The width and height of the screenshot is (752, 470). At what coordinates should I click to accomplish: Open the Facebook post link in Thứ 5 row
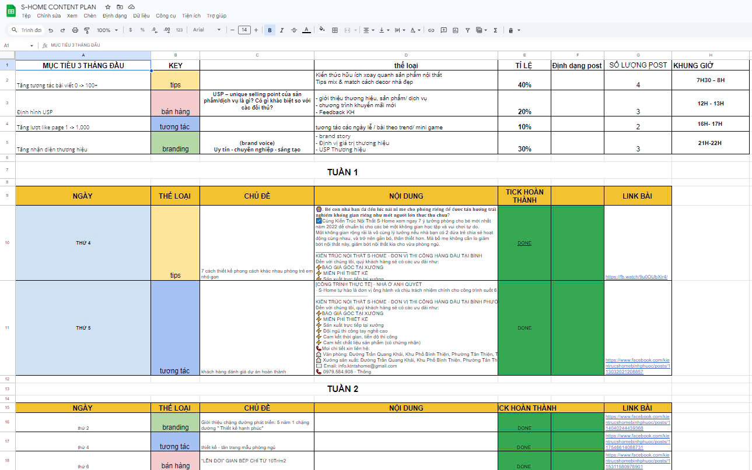pos(638,366)
